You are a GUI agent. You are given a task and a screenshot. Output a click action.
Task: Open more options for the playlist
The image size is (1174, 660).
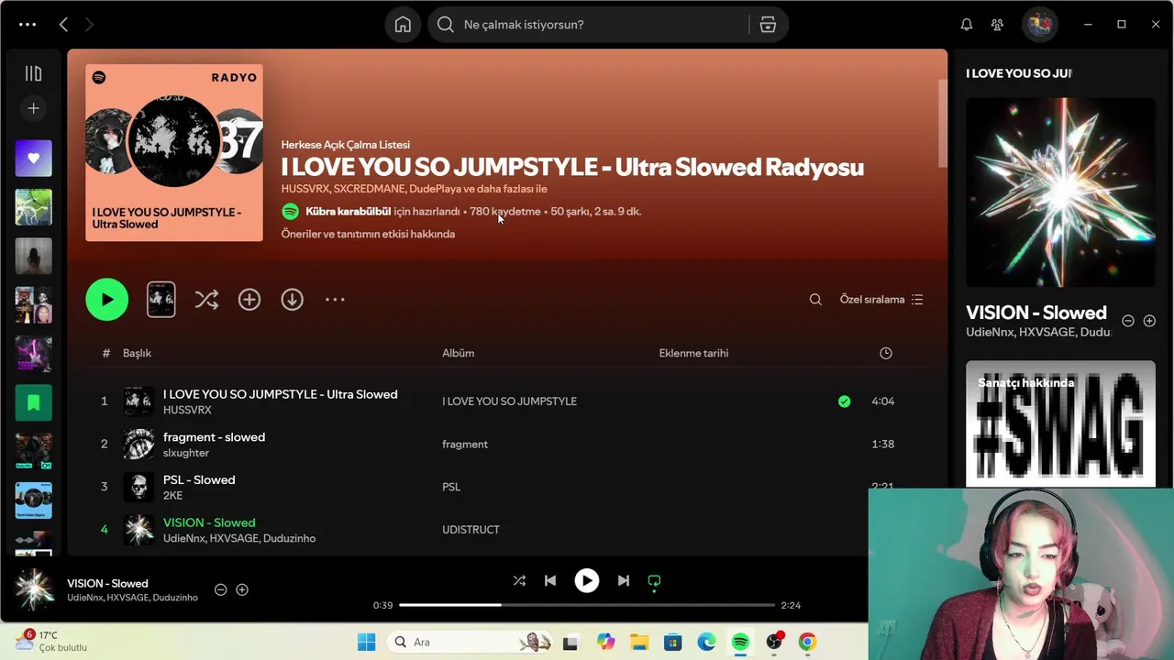(x=335, y=300)
